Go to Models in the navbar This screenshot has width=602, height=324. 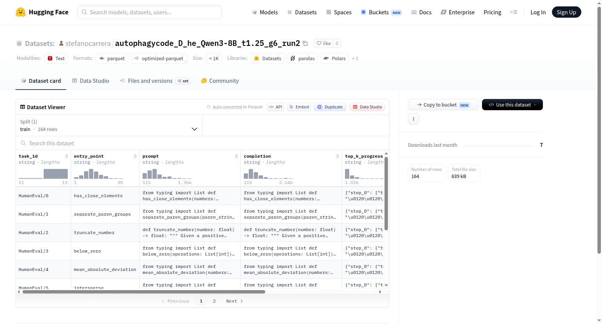pyautogui.click(x=265, y=12)
